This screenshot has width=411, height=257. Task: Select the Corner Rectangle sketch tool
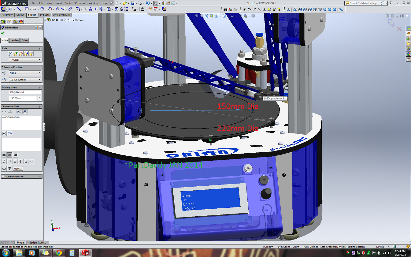(x=27, y=9)
